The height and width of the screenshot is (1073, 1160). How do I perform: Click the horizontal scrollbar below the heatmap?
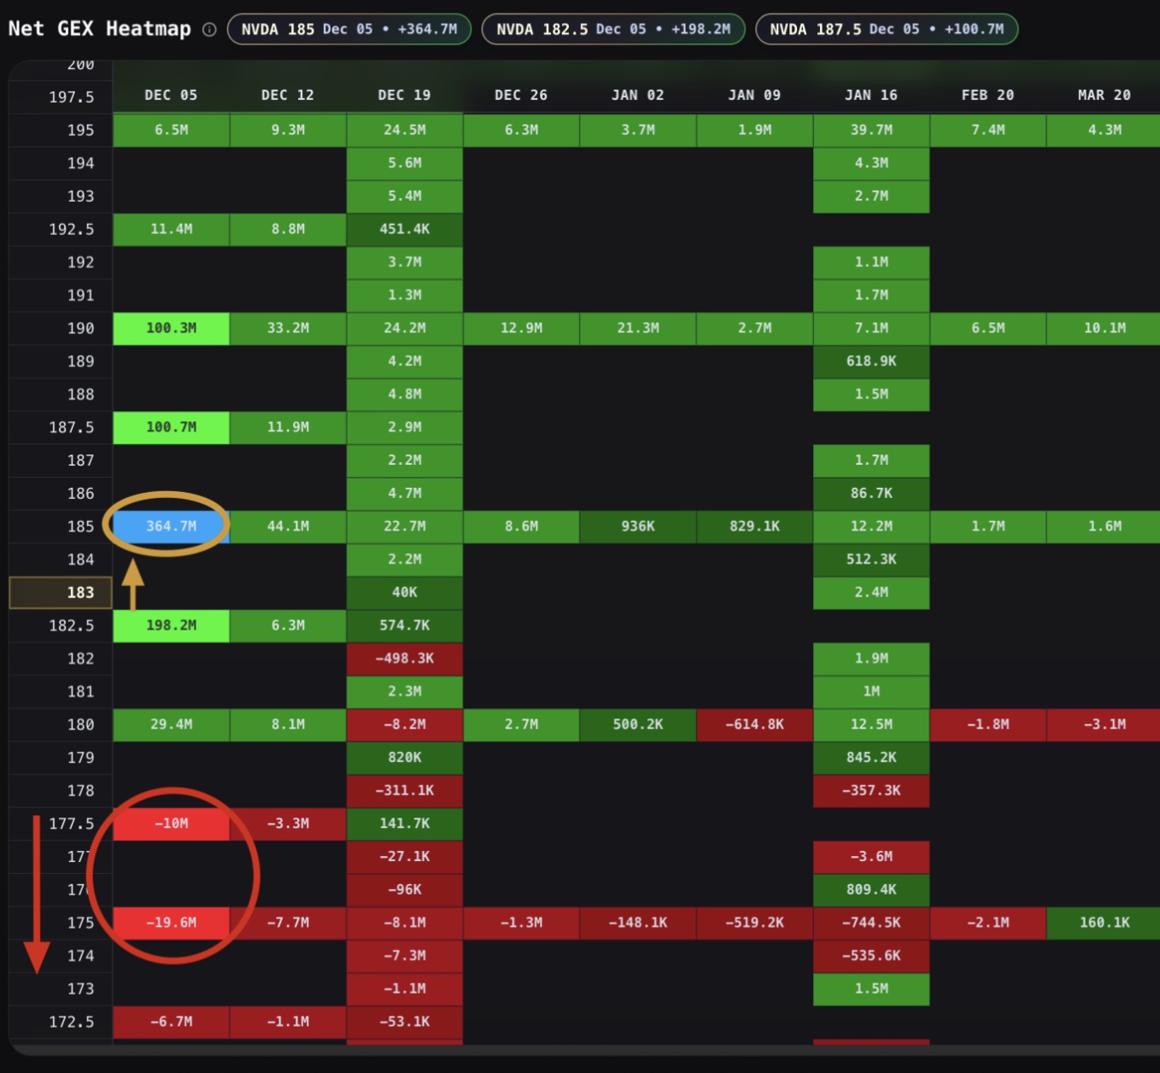coord(584,1049)
